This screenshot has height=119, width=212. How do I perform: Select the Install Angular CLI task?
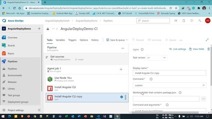[x=87, y=88]
